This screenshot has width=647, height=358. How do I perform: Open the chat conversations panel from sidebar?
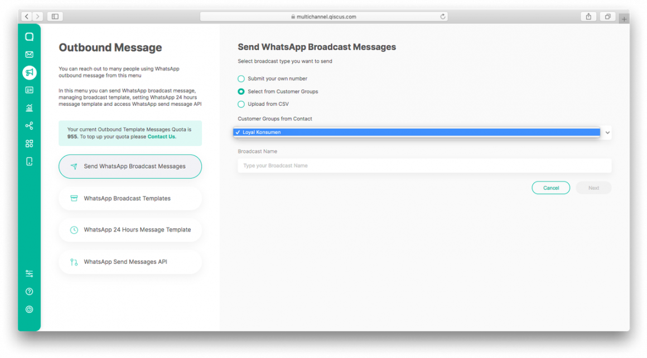pos(29,36)
